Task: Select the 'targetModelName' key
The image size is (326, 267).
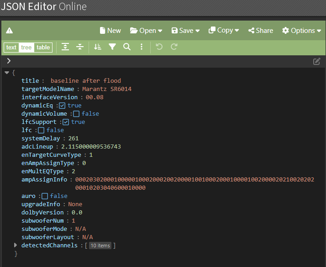Action: [48, 89]
